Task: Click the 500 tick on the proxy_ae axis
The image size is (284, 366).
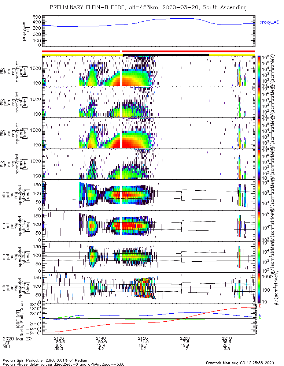Action: [37, 17]
